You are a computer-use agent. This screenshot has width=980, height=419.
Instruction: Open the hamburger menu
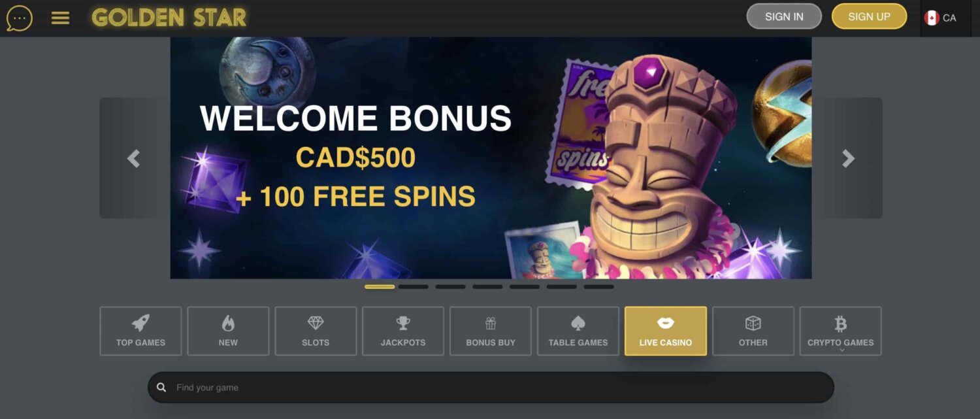tap(60, 18)
